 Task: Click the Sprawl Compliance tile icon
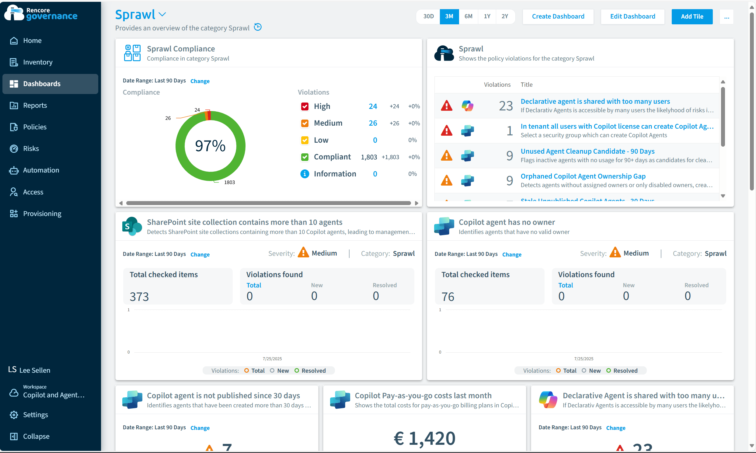[x=132, y=53]
